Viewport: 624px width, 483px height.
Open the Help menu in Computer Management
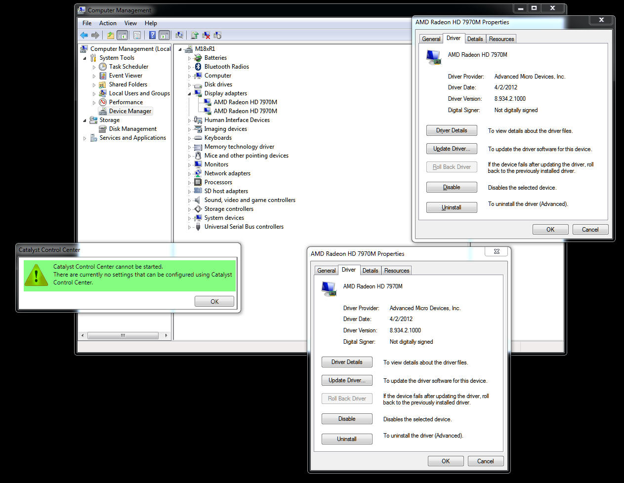pyautogui.click(x=151, y=23)
